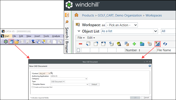Click the page icon with two blue corners
The height and width of the screenshot is (100, 176).
coord(103,44)
